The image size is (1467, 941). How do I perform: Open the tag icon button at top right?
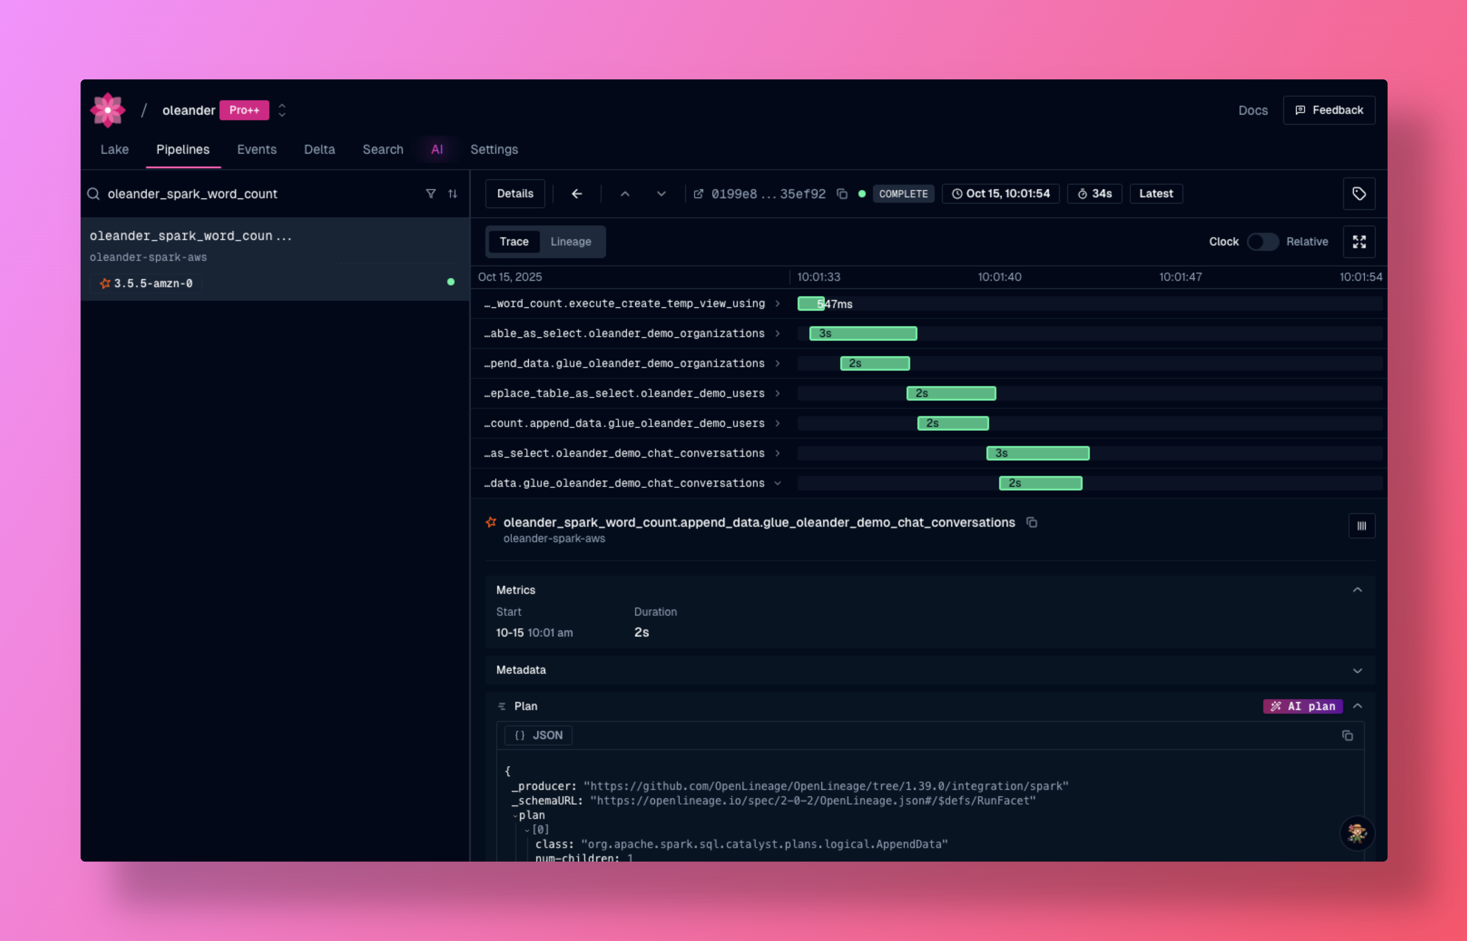[1359, 194]
